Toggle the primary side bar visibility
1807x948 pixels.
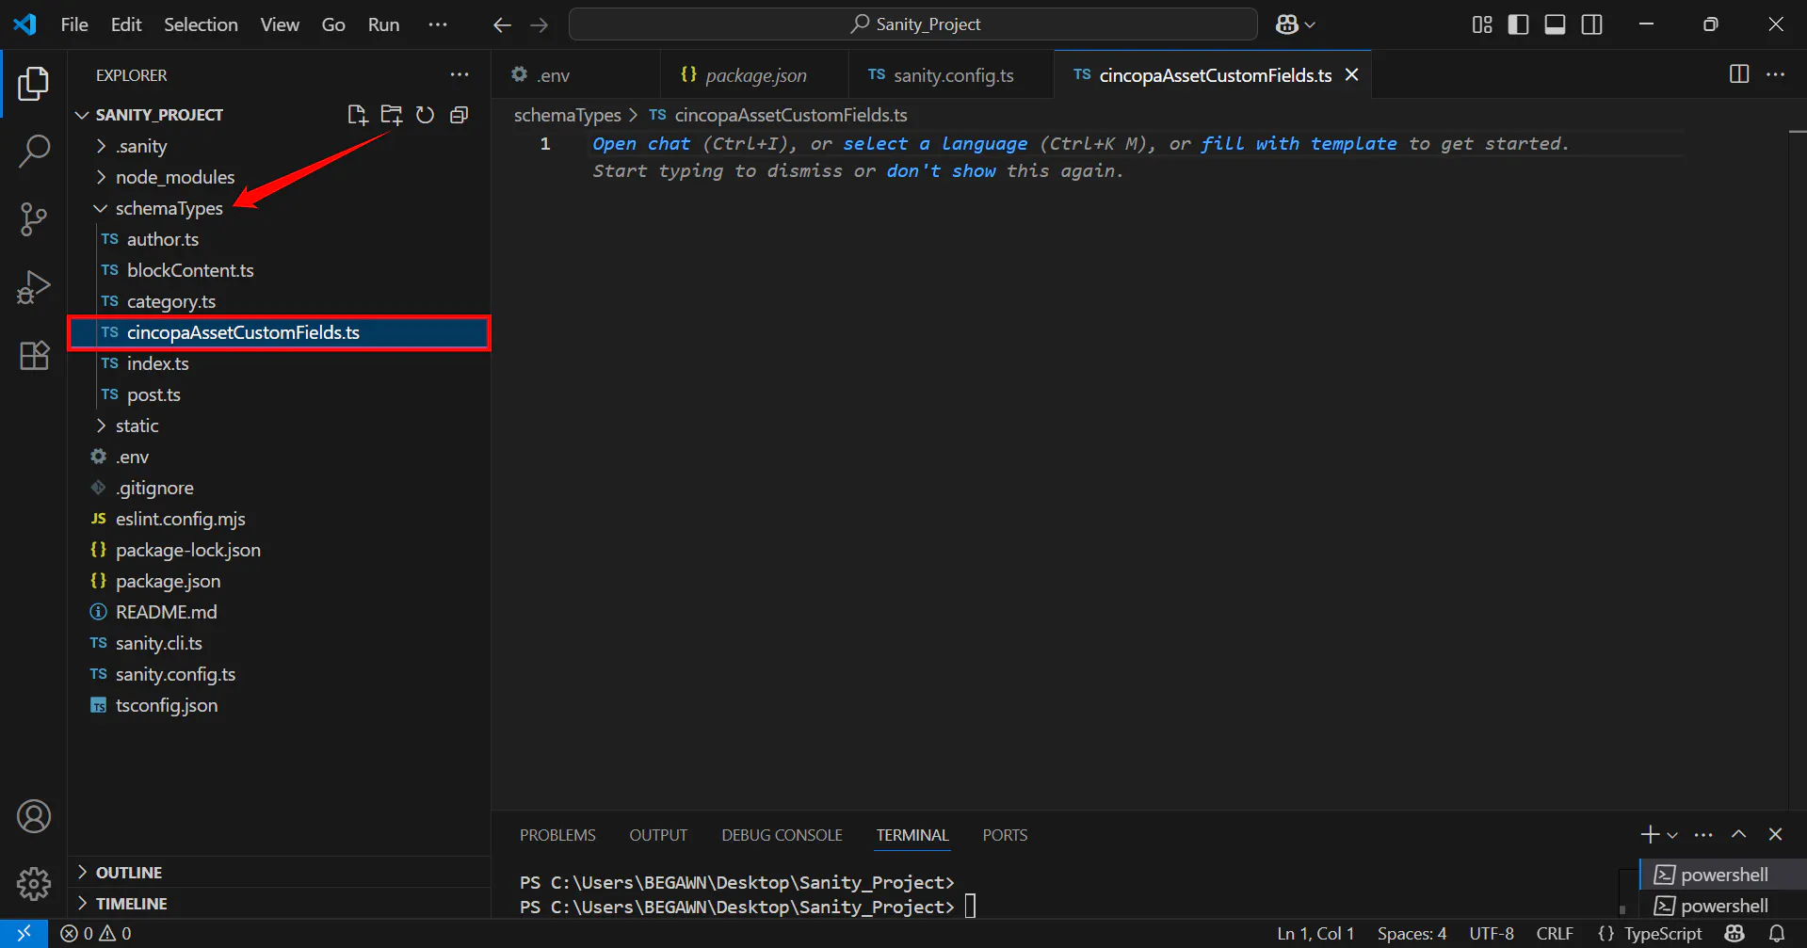click(x=1518, y=24)
